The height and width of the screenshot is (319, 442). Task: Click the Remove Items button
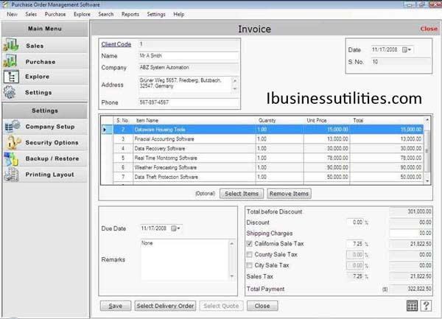coord(289,194)
